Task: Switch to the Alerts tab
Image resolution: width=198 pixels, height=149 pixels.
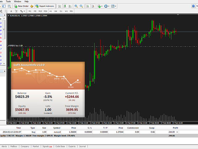Action: click(4, 147)
